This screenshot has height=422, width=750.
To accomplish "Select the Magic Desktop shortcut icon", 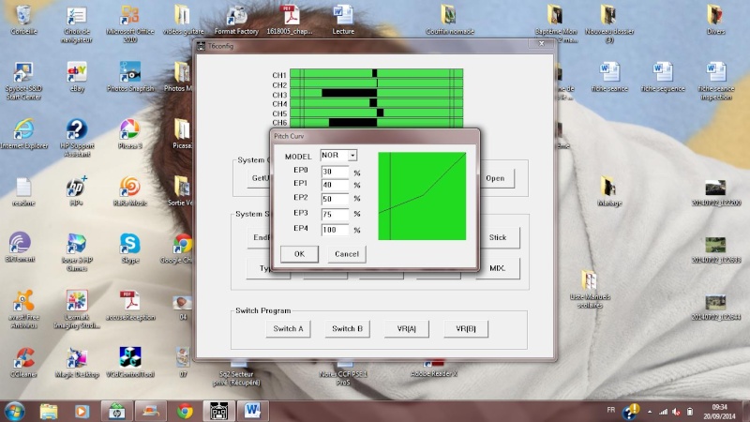I will click(x=77, y=362).
